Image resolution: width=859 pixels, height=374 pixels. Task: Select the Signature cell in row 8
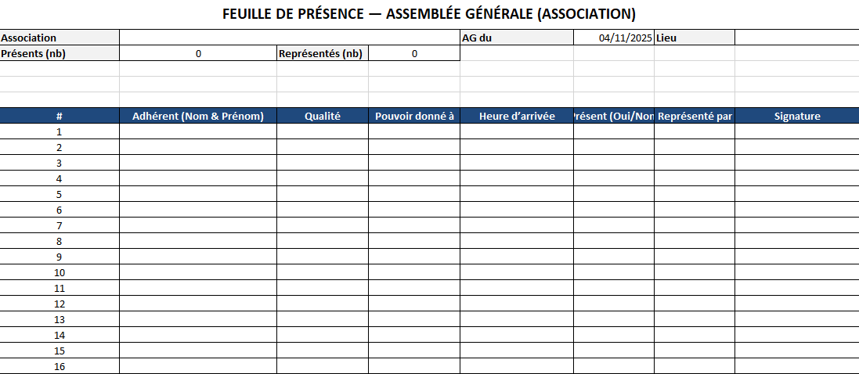pyautogui.click(x=796, y=241)
